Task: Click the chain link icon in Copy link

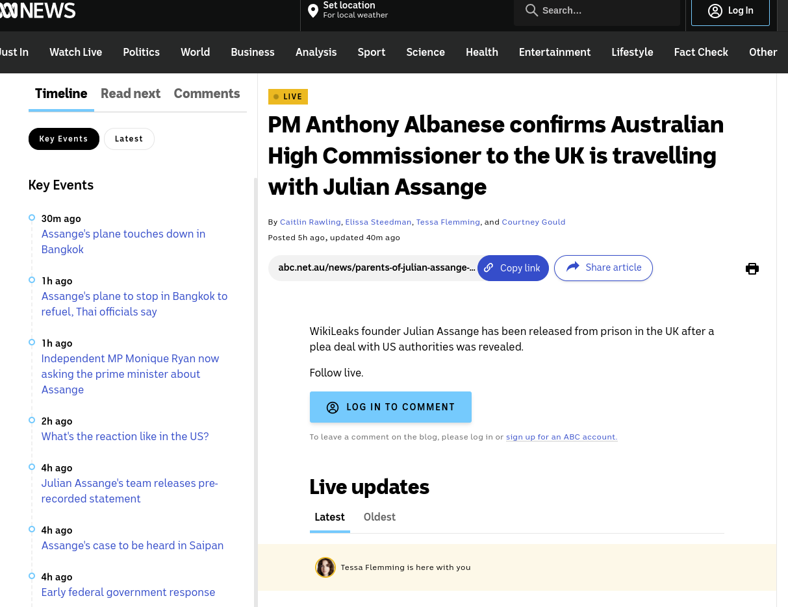Action: [489, 267]
